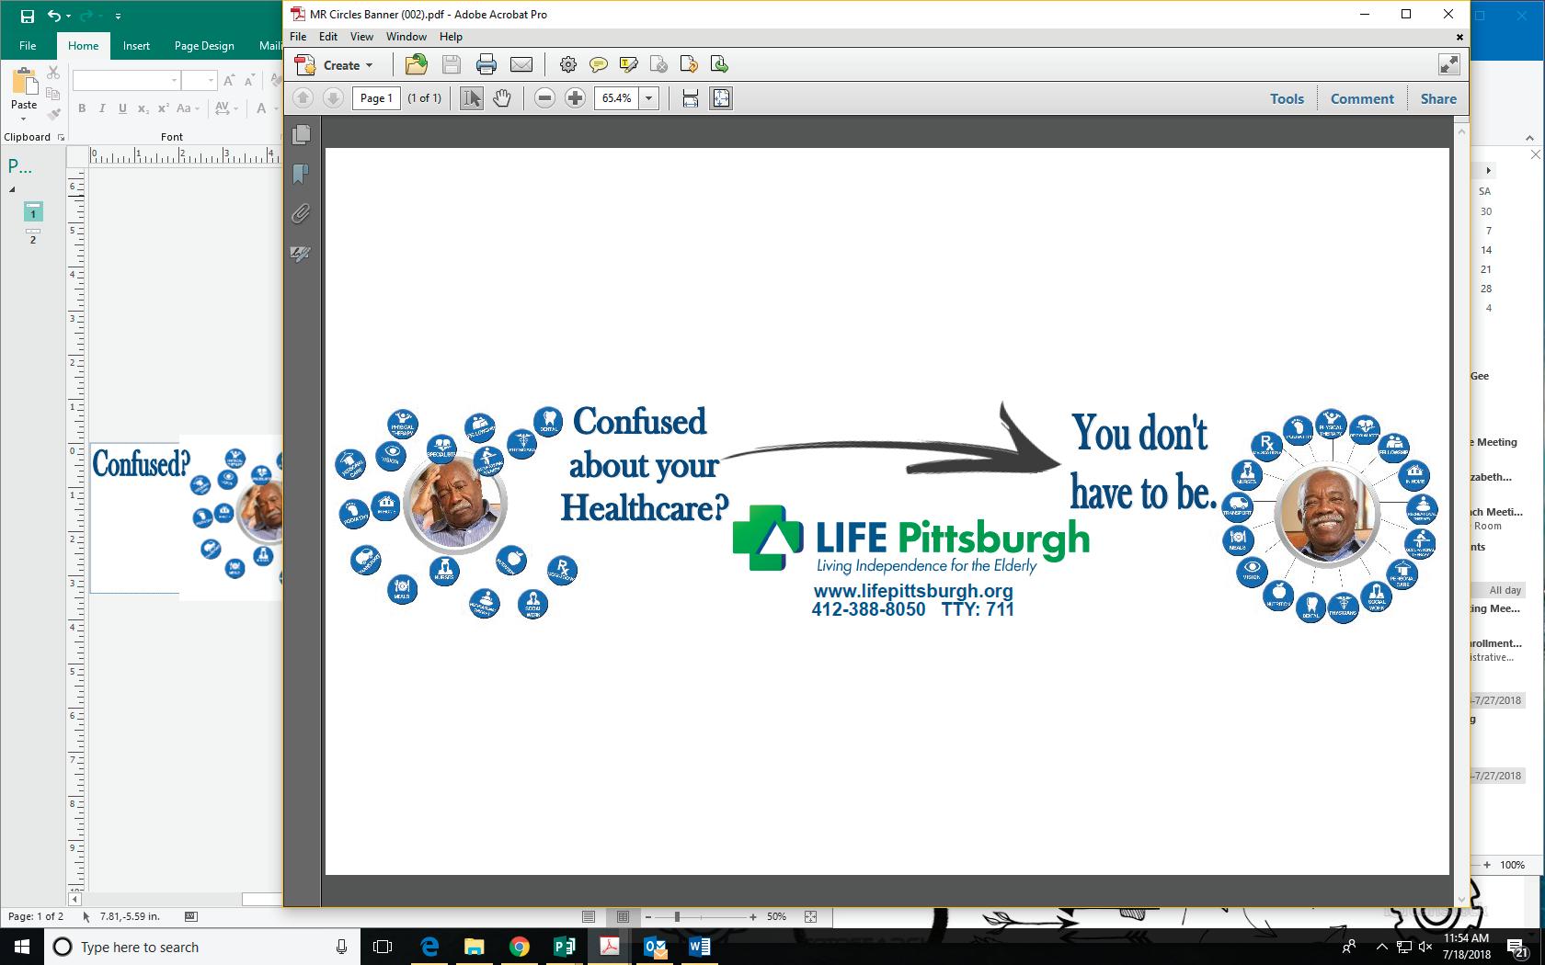This screenshot has width=1545, height=965.
Task: Open the Undo history dropdown in Publisher
Action: click(x=69, y=16)
